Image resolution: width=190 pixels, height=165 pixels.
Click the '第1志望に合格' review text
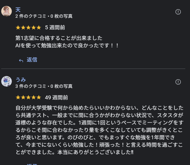pos(59,38)
